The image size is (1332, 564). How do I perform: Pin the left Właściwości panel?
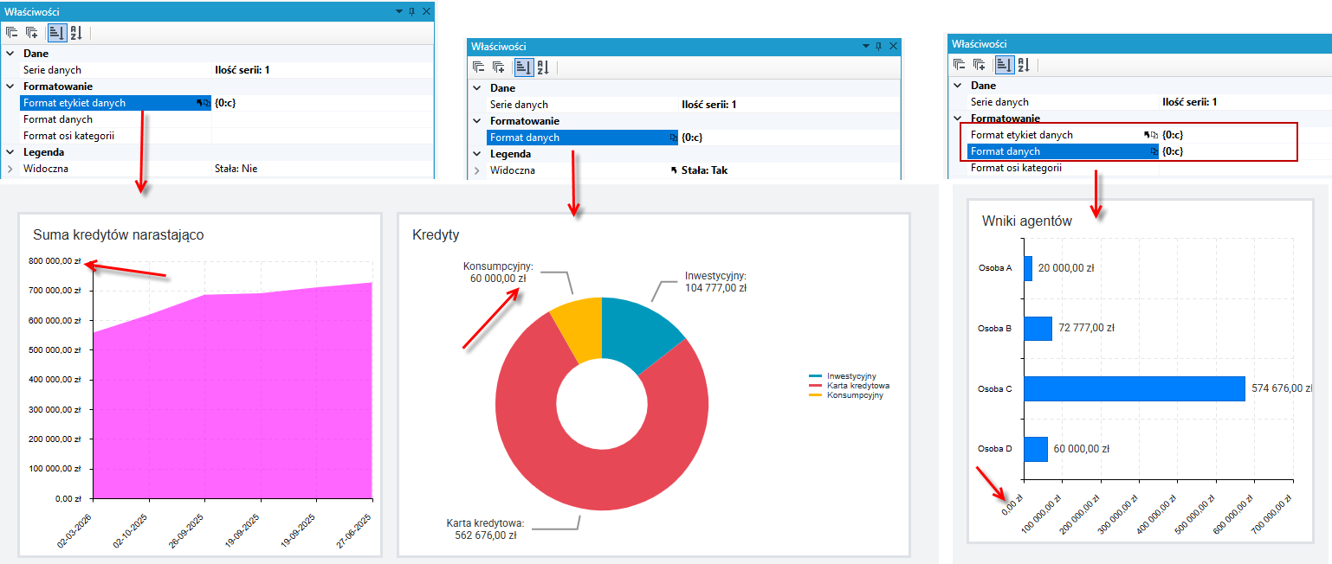coord(411,11)
